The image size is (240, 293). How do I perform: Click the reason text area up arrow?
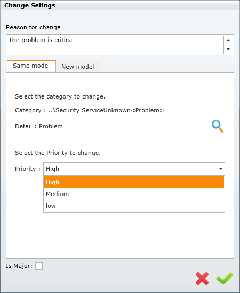tap(228, 40)
